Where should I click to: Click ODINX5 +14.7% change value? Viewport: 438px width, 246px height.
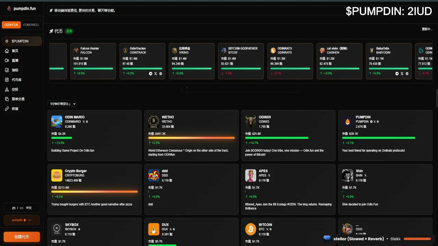252,143
